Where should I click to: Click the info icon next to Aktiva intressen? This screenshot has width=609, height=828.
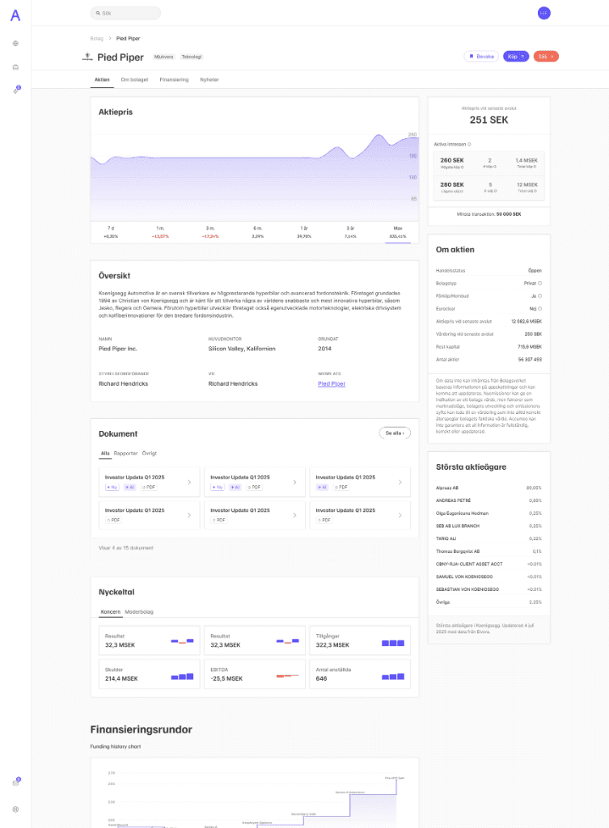coord(469,144)
